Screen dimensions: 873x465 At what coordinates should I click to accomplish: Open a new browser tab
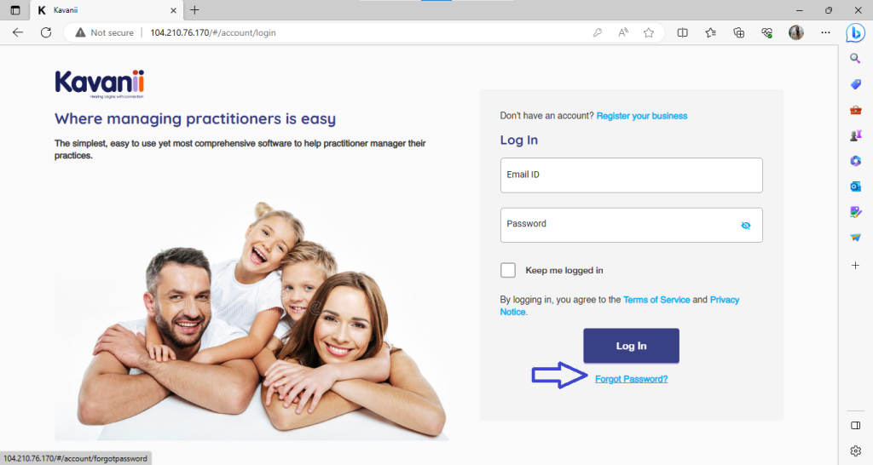coord(194,10)
